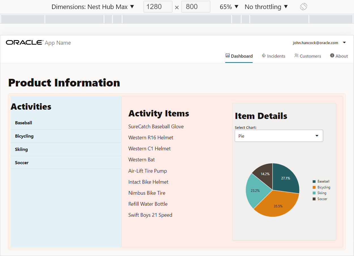Select the Soccer activity

click(x=66, y=163)
